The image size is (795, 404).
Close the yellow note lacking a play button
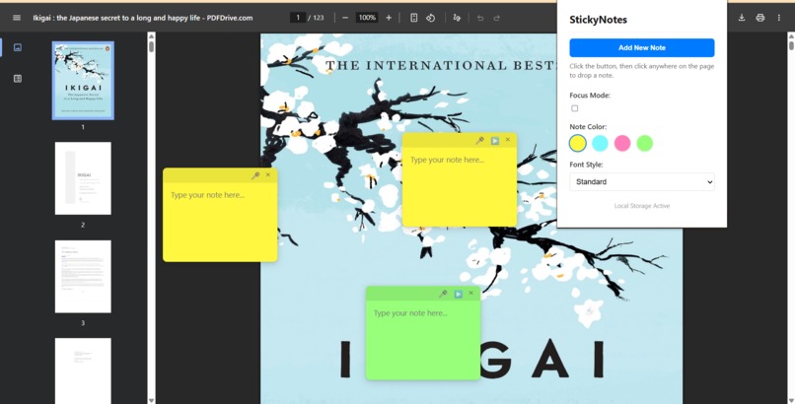click(x=268, y=174)
